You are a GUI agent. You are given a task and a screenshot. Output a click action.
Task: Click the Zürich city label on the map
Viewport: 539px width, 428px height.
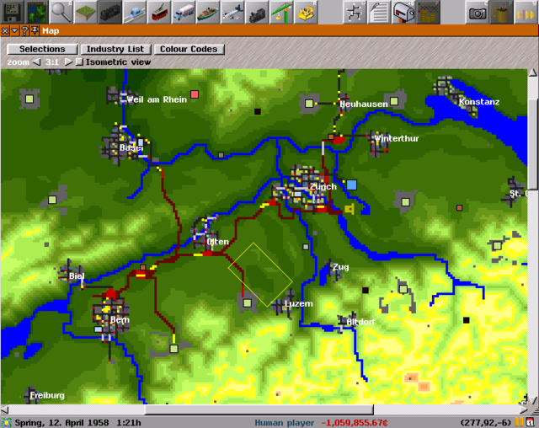click(x=323, y=187)
